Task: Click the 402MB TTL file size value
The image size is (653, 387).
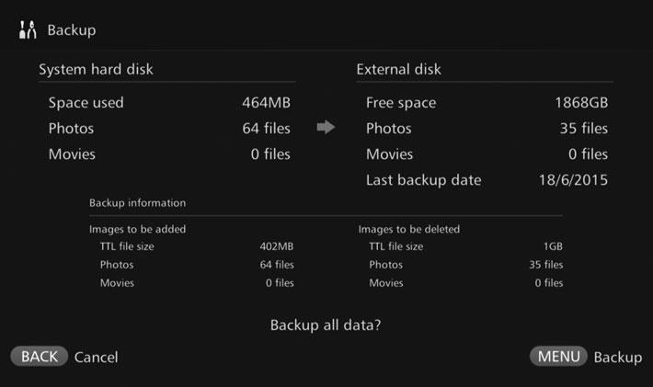Action: coord(277,246)
